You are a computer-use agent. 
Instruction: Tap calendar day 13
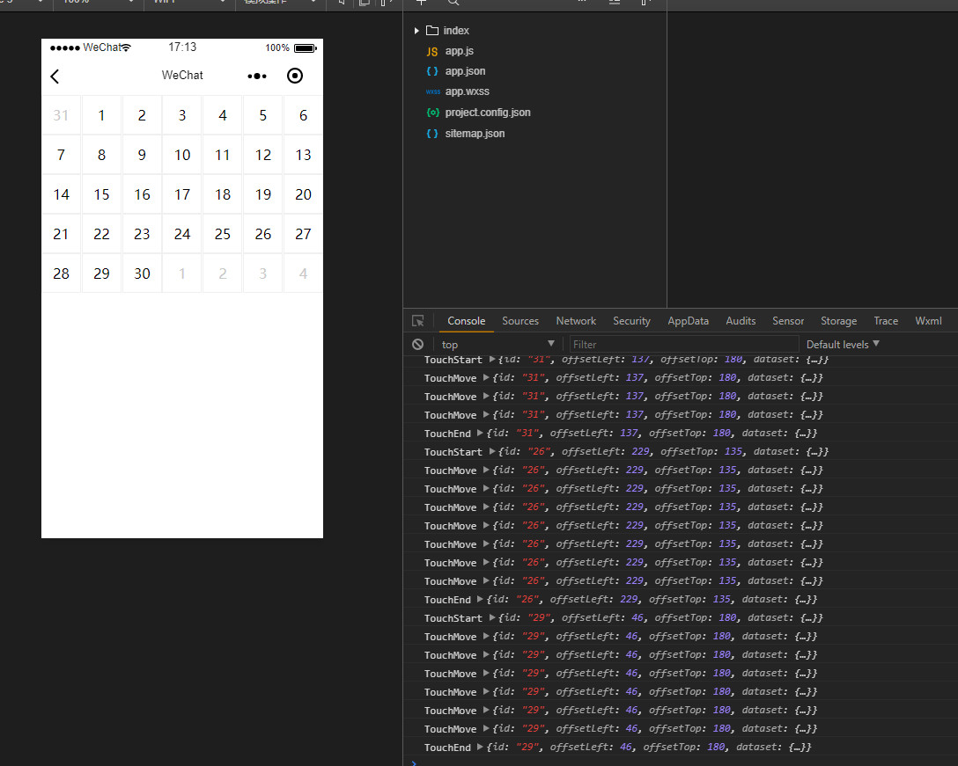pos(303,155)
